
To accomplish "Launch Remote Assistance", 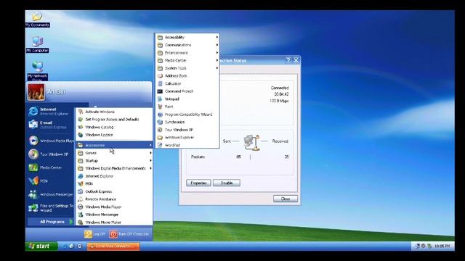I will tap(114, 199).
